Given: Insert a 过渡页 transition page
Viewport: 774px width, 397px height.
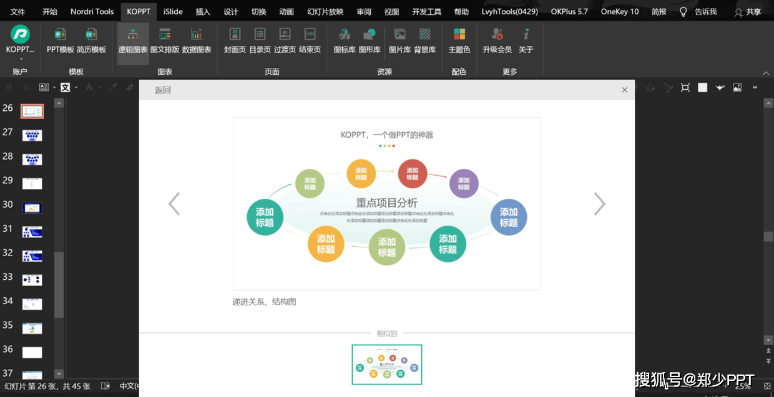Looking at the screenshot, I should 285,41.
